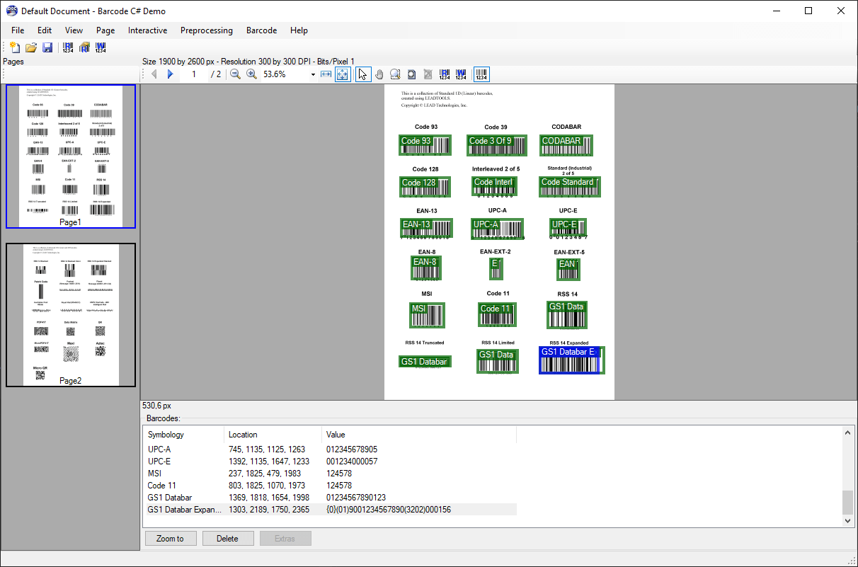Save the document with the disk icon
The image size is (858, 567).
point(47,47)
